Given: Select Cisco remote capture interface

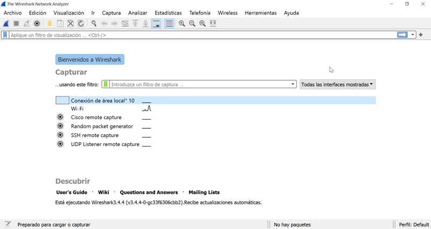Looking at the screenshot, I should pos(96,117).
